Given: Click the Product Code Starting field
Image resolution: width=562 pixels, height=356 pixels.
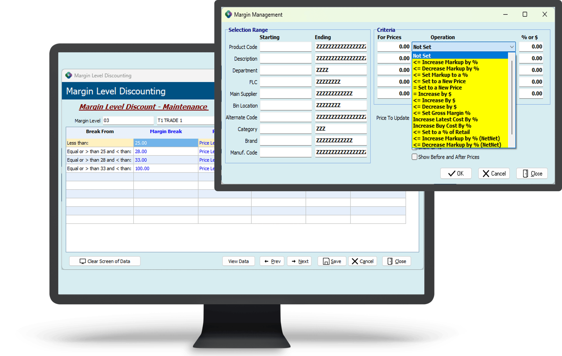Looking at the screenshot, I should coord(285,47).
